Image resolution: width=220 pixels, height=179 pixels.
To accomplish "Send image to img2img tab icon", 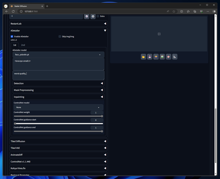I will [162, 57].
